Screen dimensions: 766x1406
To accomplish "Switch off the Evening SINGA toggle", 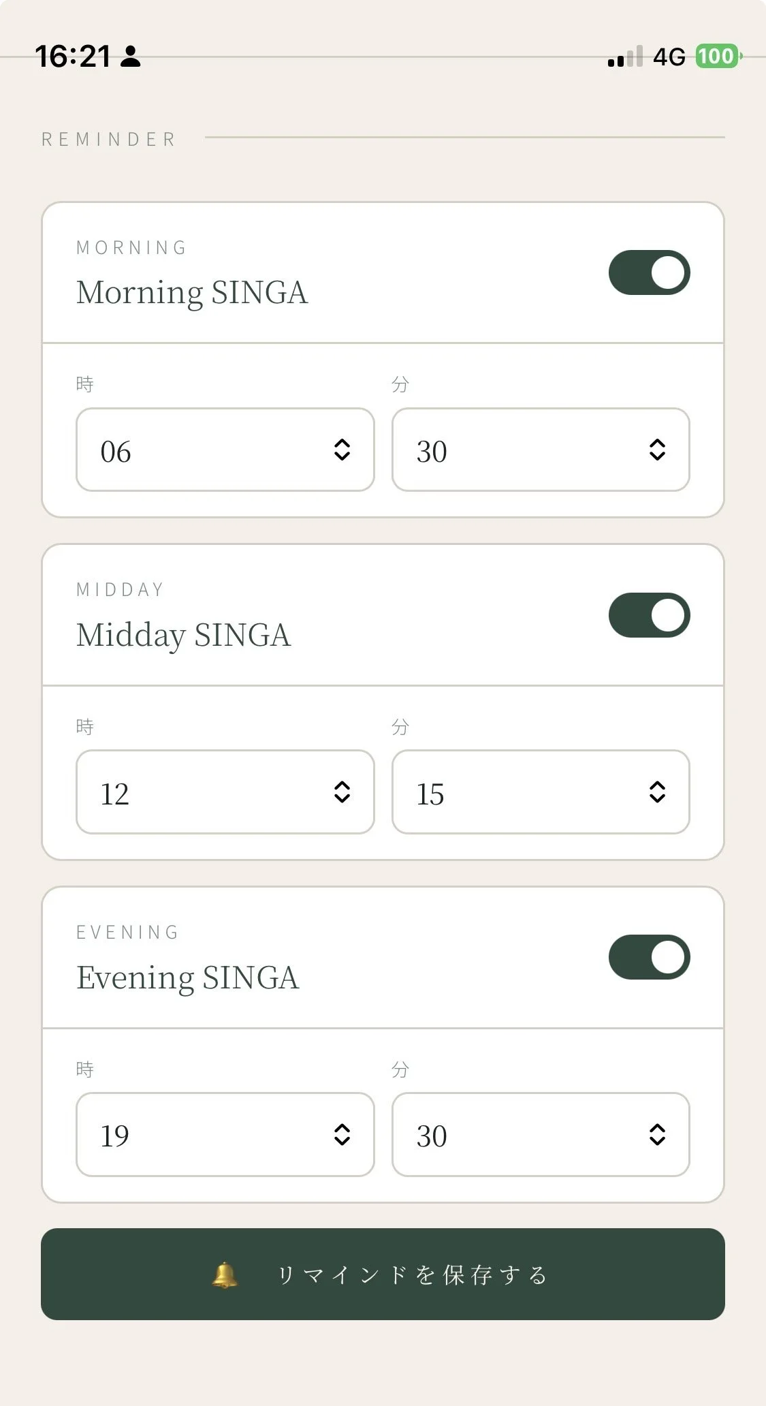I will point(649,957).
